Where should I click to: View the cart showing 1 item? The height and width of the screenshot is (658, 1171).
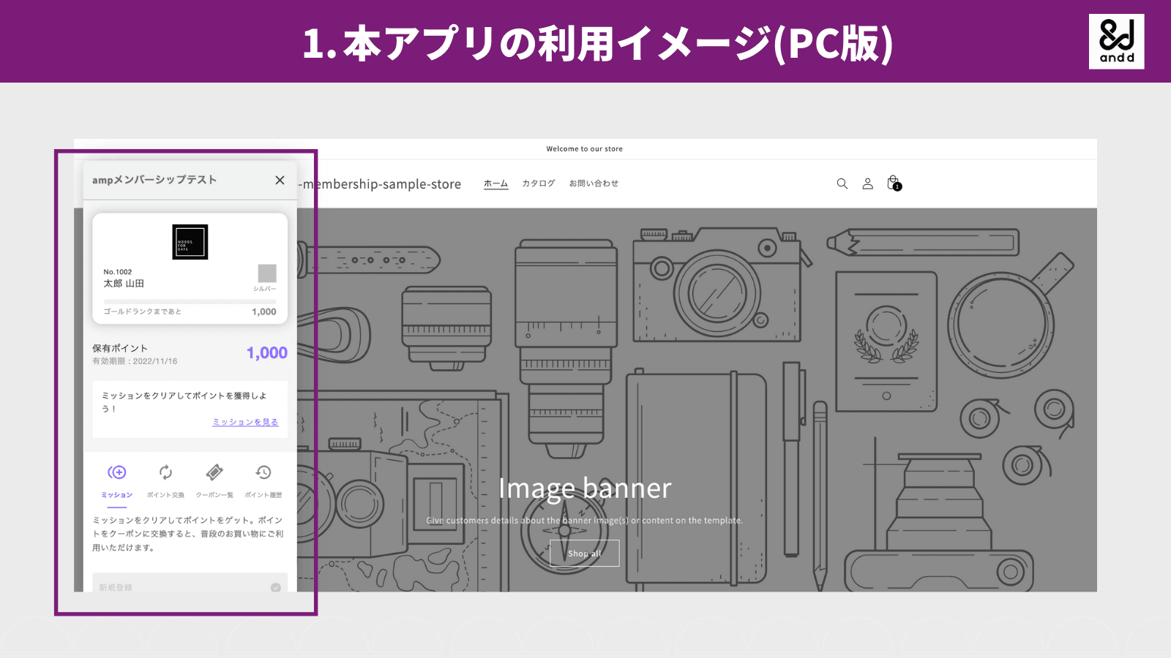[893, 184]
